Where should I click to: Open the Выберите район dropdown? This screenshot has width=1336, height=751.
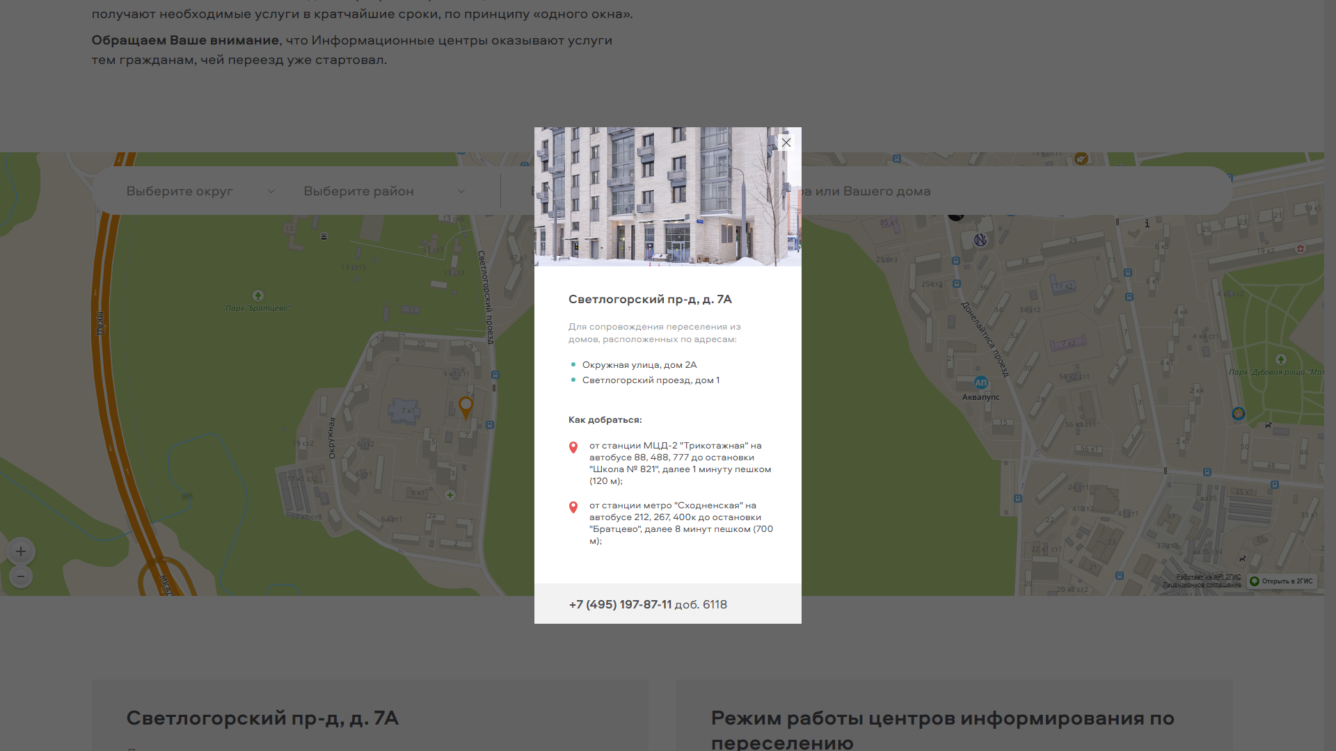pyautogui.click(x=384, y=191)
